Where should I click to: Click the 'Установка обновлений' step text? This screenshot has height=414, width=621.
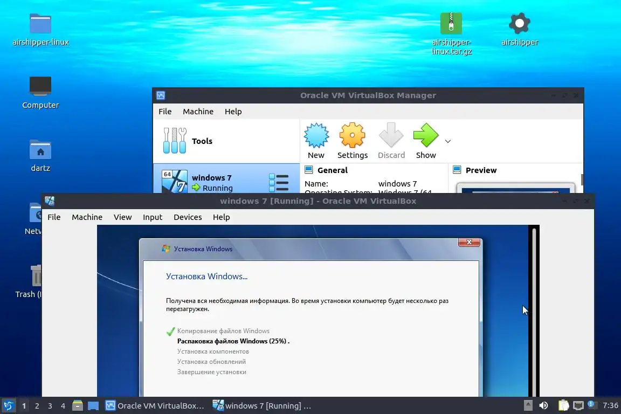211,362
